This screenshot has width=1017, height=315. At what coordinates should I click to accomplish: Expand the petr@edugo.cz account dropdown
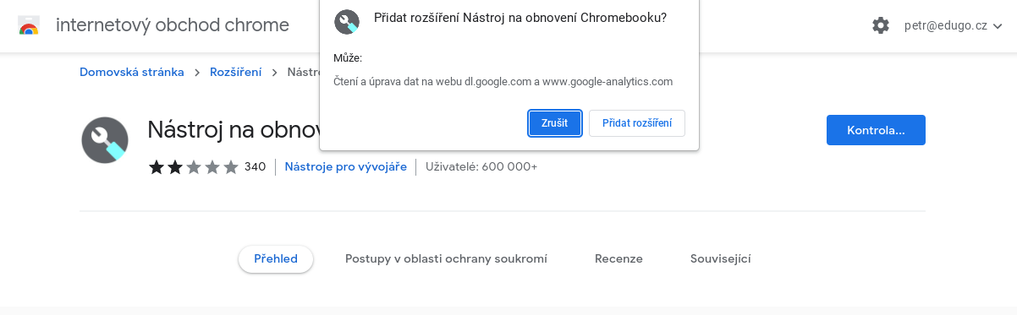click(953, 26)
